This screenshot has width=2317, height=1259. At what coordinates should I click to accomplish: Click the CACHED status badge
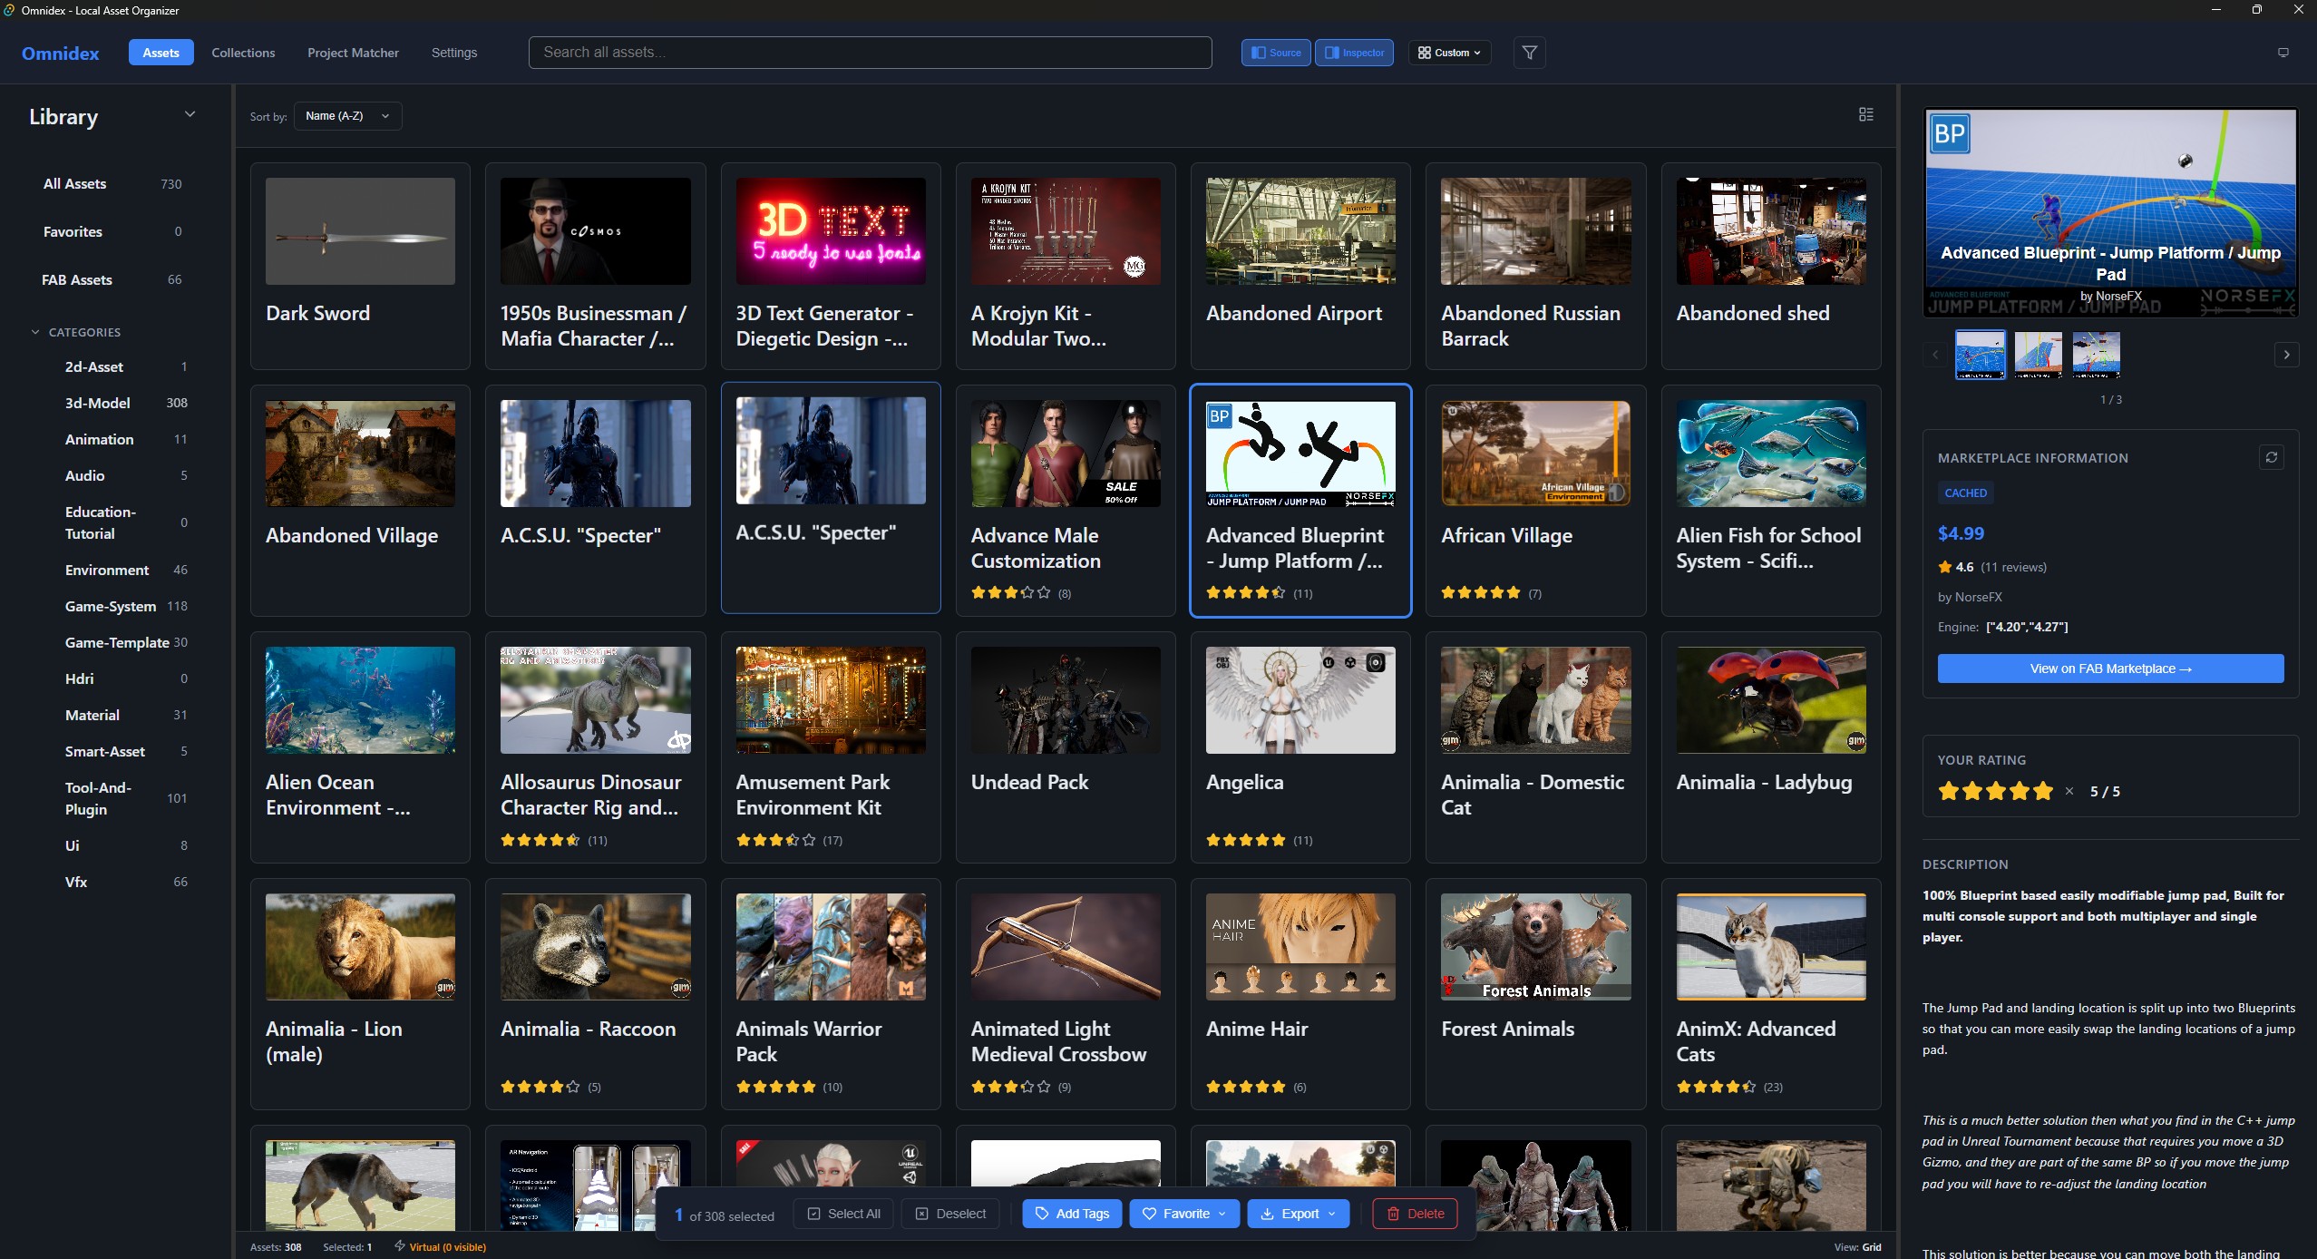tap(1965, 493)
